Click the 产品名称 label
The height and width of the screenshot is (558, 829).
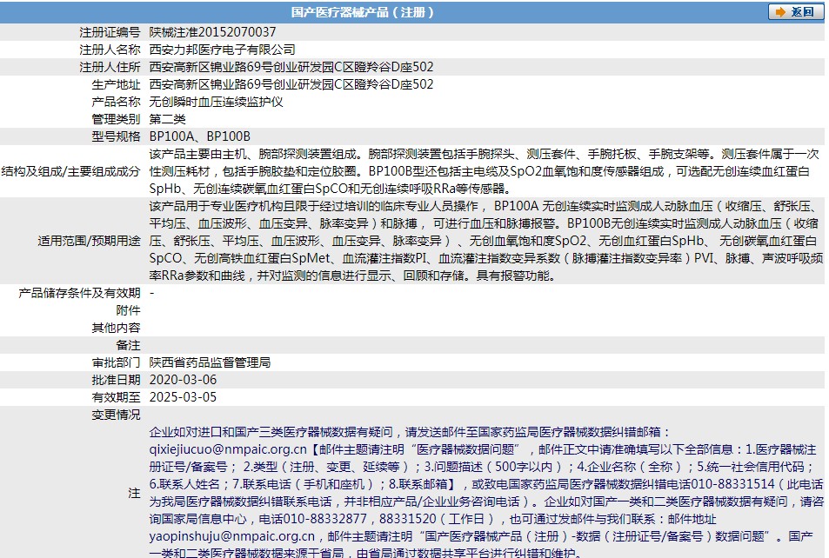click(116, 102)
